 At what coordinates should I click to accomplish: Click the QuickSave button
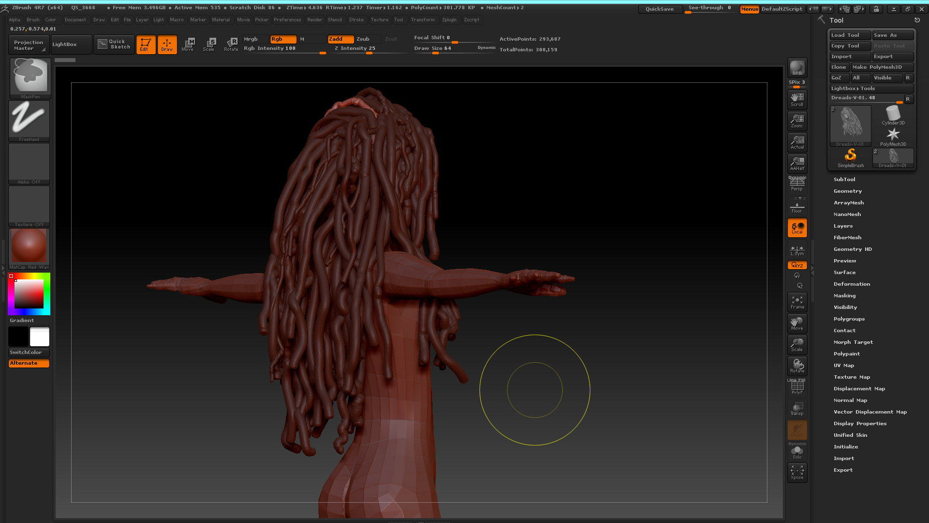[x=659, y=9]
